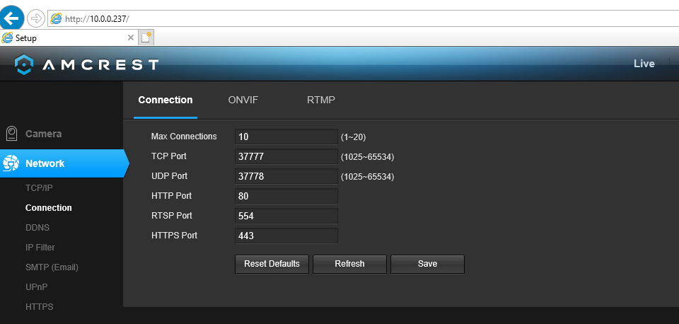Click the TCP Port label
Screen dimensions: 679x324
(169, 156)
